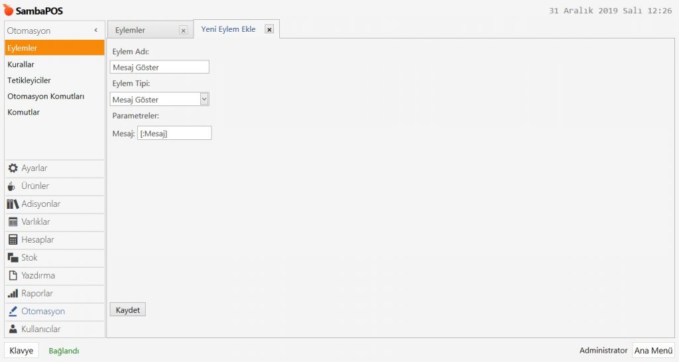Switch to the Eylemler tab
The image size is (679, 362).
pyautogui.click(x=131, y=30)
